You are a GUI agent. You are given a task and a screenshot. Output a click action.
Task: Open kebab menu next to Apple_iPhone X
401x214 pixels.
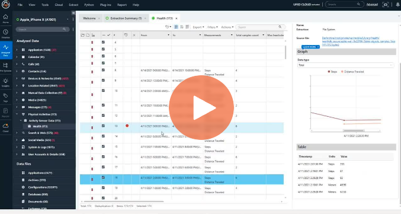pos(73,20)
